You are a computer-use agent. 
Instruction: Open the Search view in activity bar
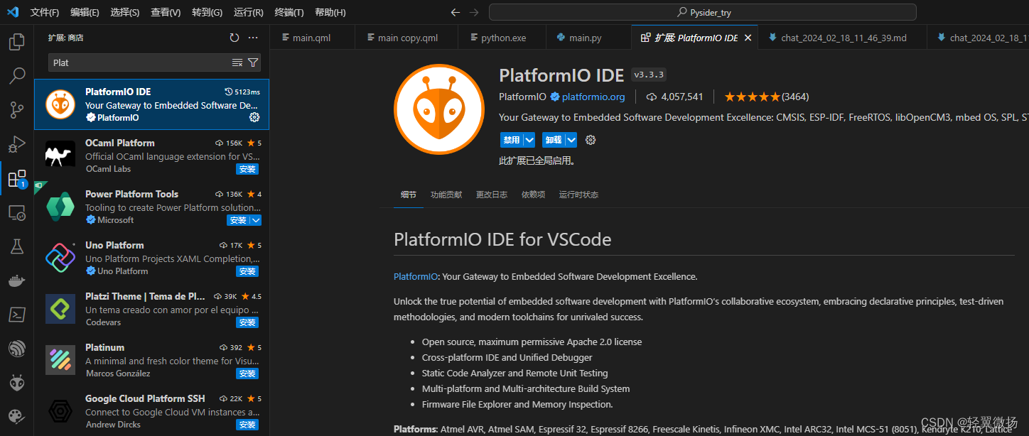[x=16, y=75]
